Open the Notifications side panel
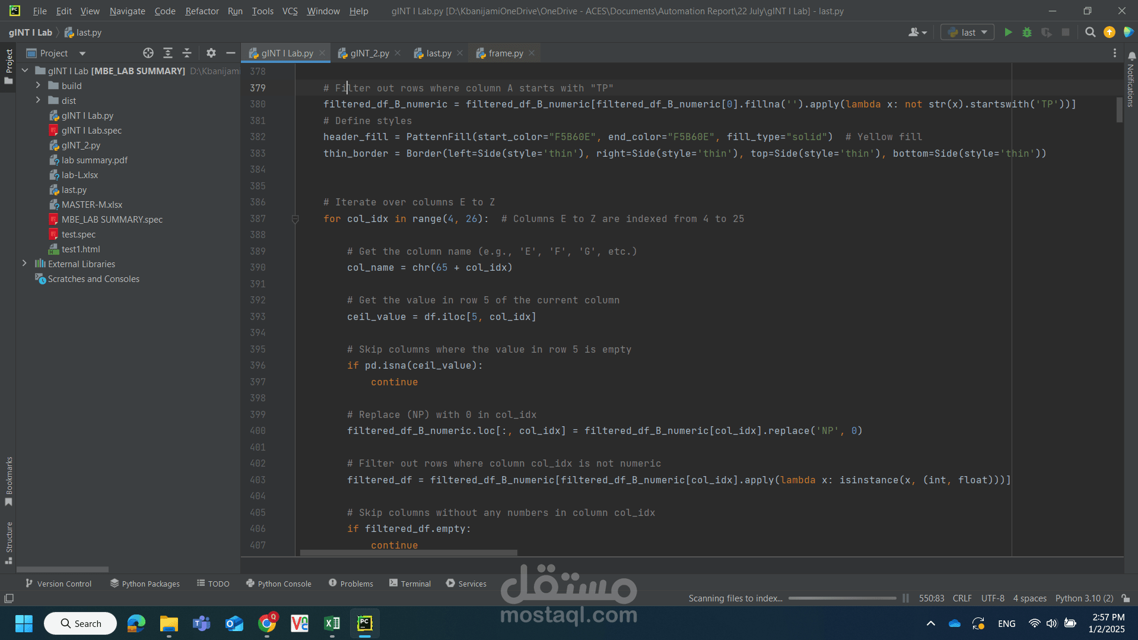 (x=1131, y=80)
